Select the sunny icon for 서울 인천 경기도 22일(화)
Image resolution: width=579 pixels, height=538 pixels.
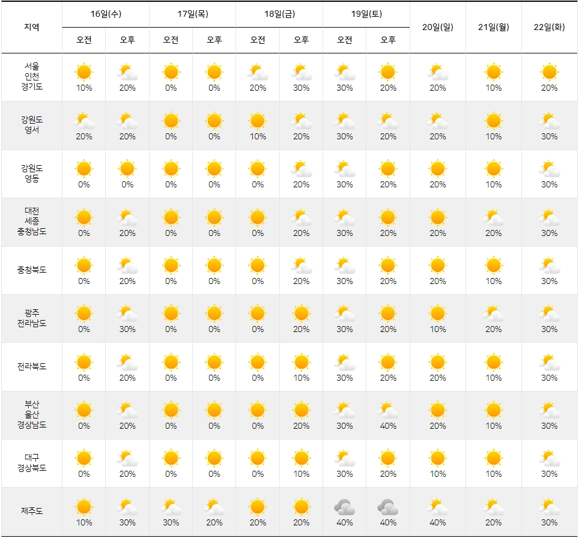point(549,72)
